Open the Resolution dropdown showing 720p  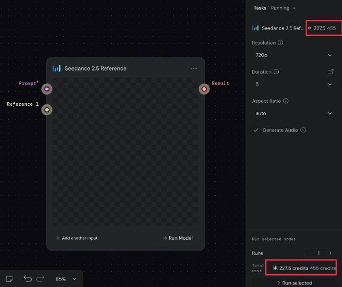[294, 55]
